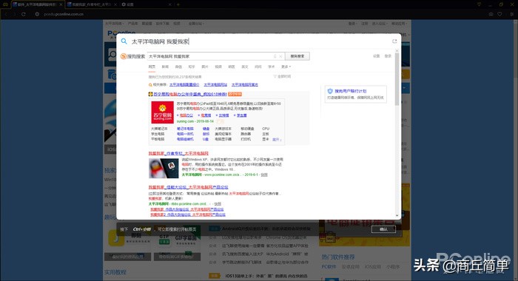The image size is (518, 281).
Task: Click the Sogou search logo
Action: 132,56
